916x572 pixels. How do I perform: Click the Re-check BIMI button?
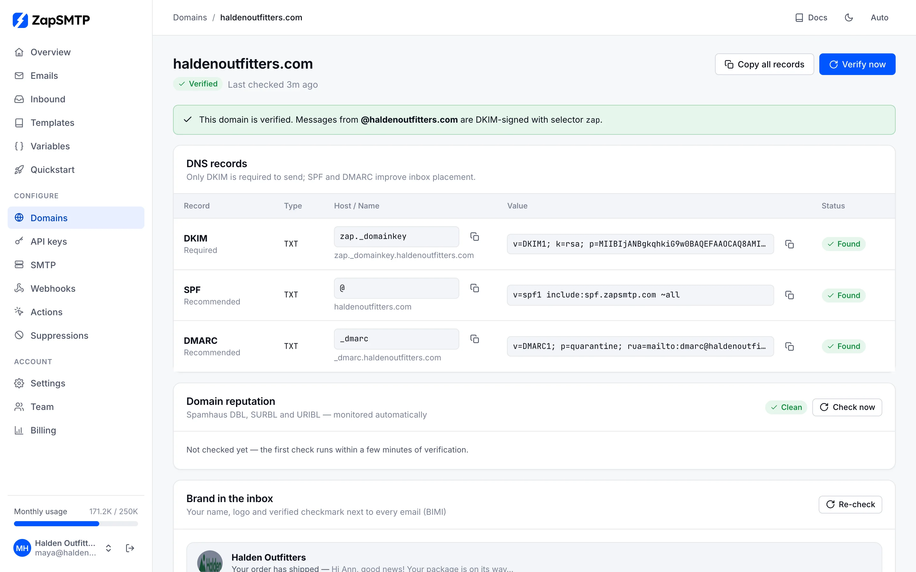[850, 505]
